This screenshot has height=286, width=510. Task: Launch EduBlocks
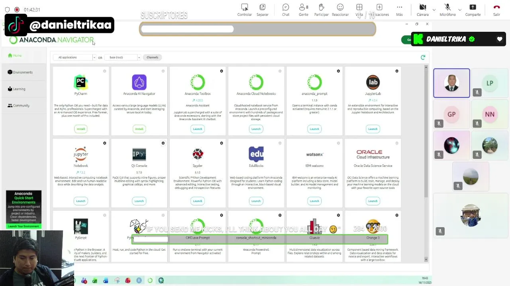(256, 201)
